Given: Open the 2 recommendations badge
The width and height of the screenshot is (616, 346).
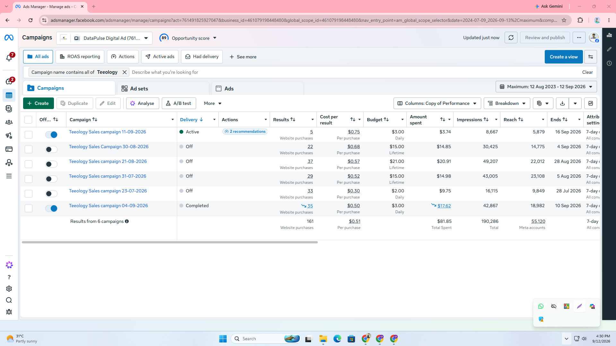Looking at the screenshot, I should pyautogui.click(x=245, y=131).
